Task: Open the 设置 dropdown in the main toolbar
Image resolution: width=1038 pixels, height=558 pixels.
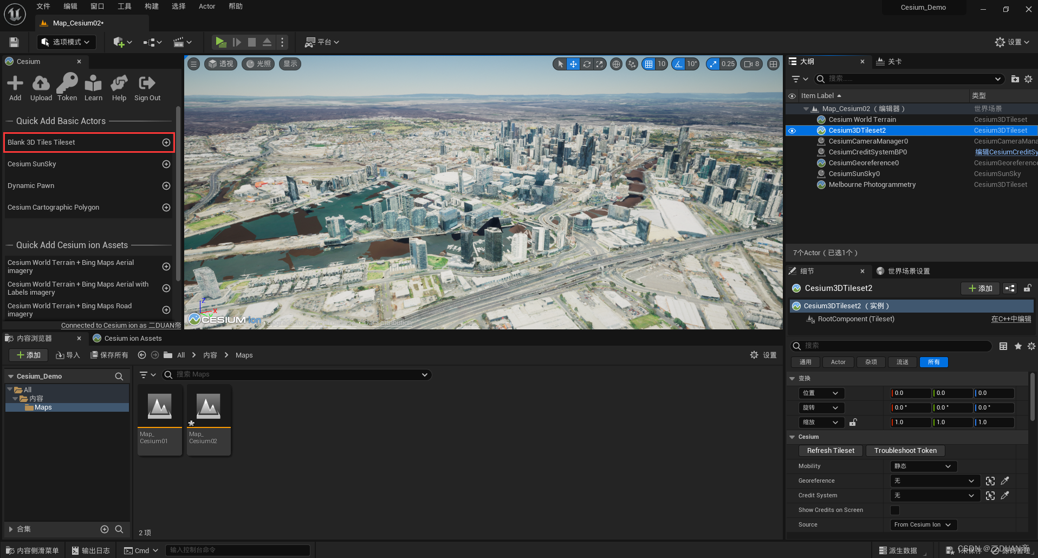Action: 1012,42
